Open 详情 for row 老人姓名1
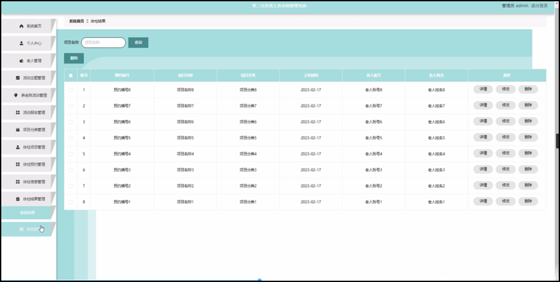 (x=483, y=201)
